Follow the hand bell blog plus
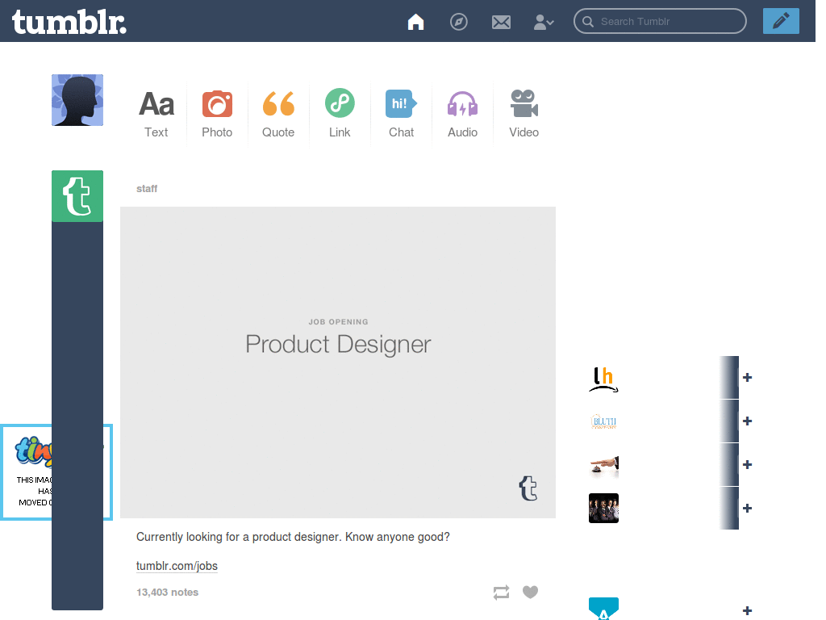The image size is (826, 620). tap(747, 464)
